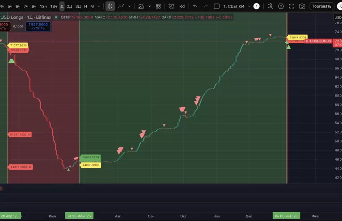The height and width of the screenshot is (221, 342).
Task: Click the пн 05 Янв '26 date marker
Action: pos(287,216)
